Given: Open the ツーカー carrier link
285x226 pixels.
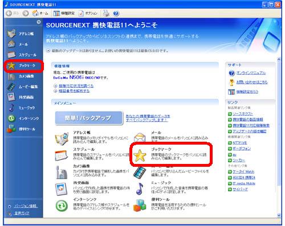Looking at the screenshot, I should (239, 160).
